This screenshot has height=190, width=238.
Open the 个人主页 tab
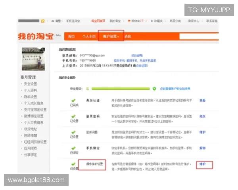pos(89,36)
